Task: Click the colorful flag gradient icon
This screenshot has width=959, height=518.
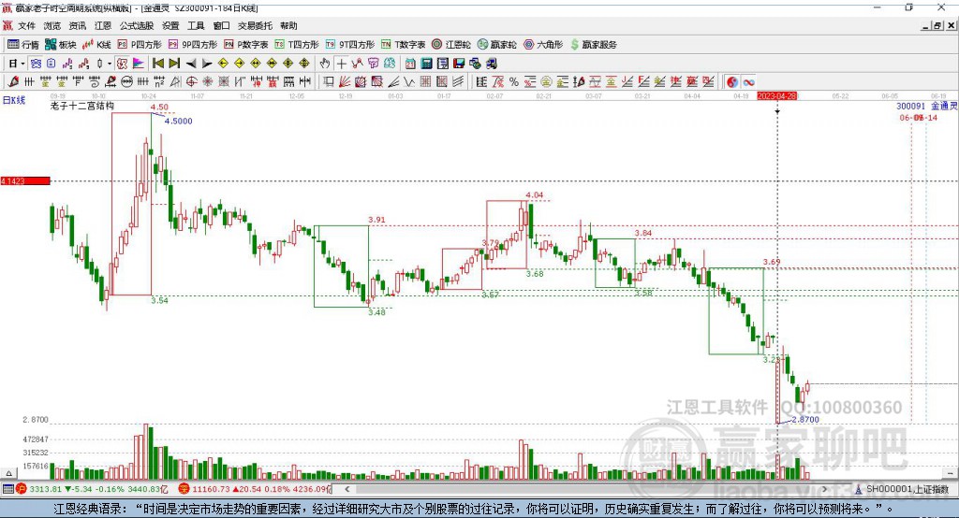Action: click(139, 64)
